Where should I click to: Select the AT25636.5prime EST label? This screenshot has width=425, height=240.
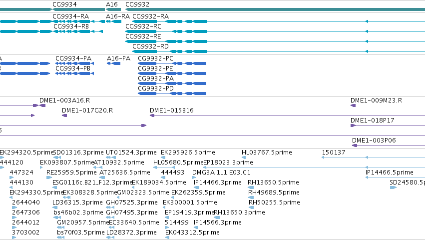[125, 172]
